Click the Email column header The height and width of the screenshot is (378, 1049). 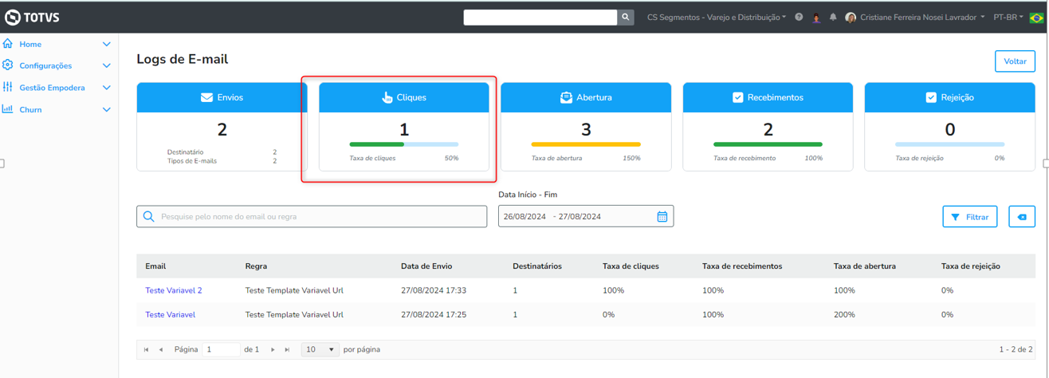coord(155,266)
